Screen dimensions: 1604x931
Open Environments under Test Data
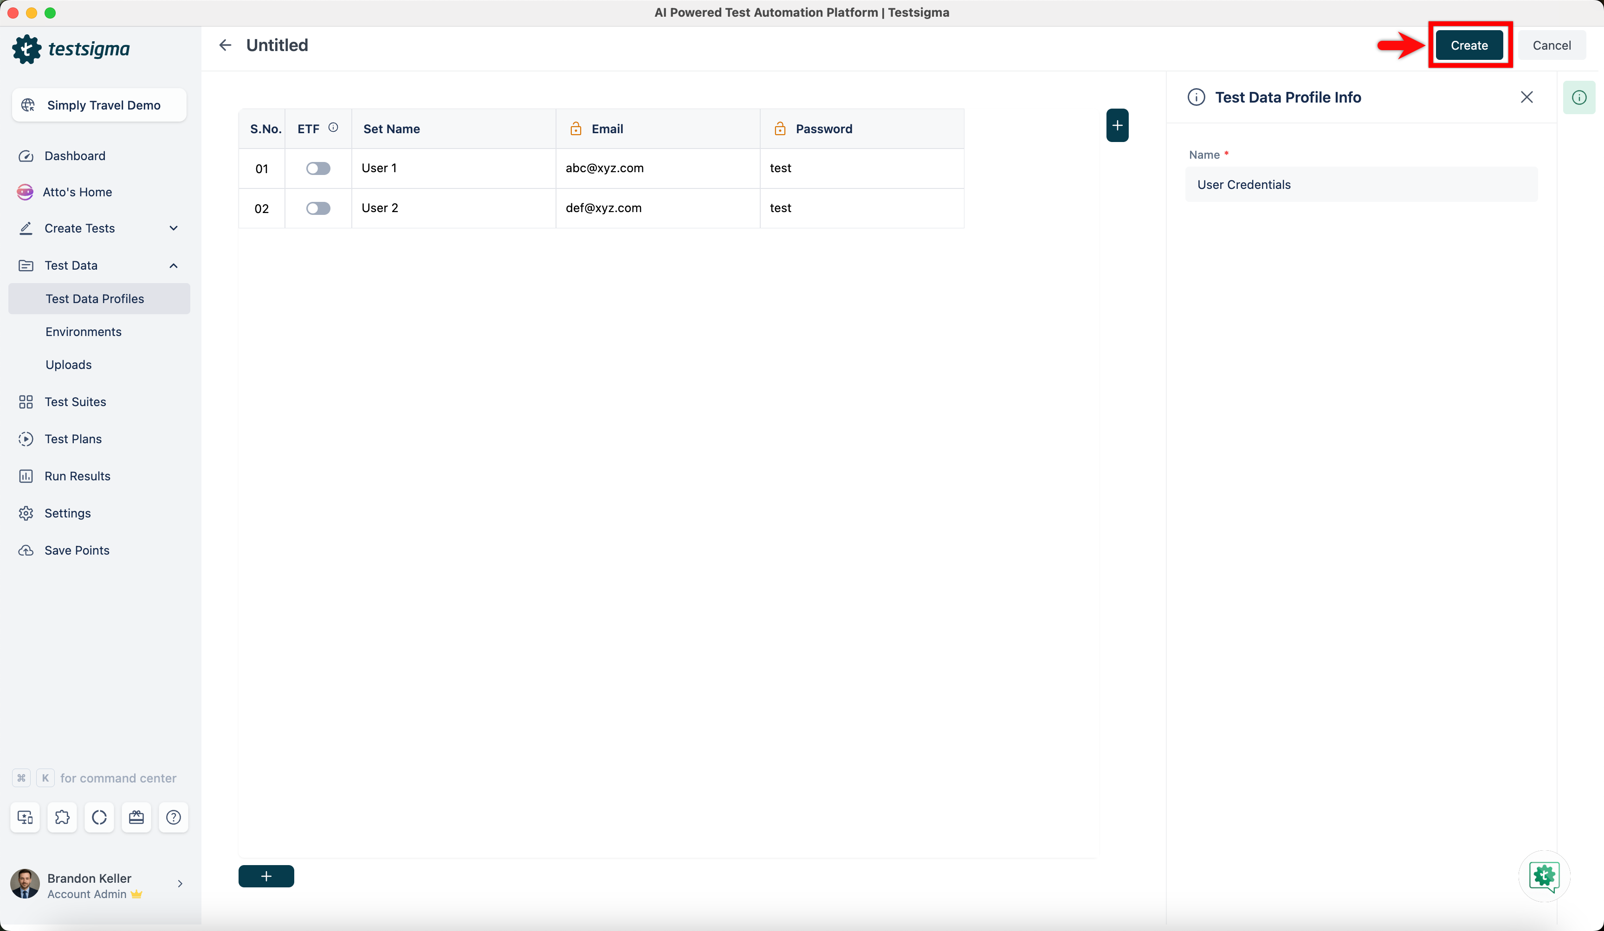(x=84, y=331)
